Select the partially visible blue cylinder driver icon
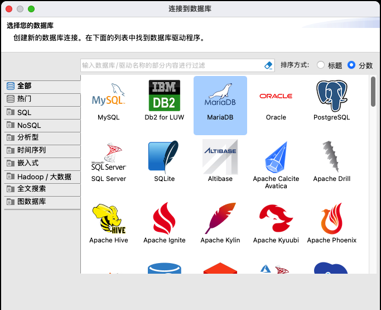Image resolution: width=381 pixels, height=310 pixels. click(x=165, y=268)
